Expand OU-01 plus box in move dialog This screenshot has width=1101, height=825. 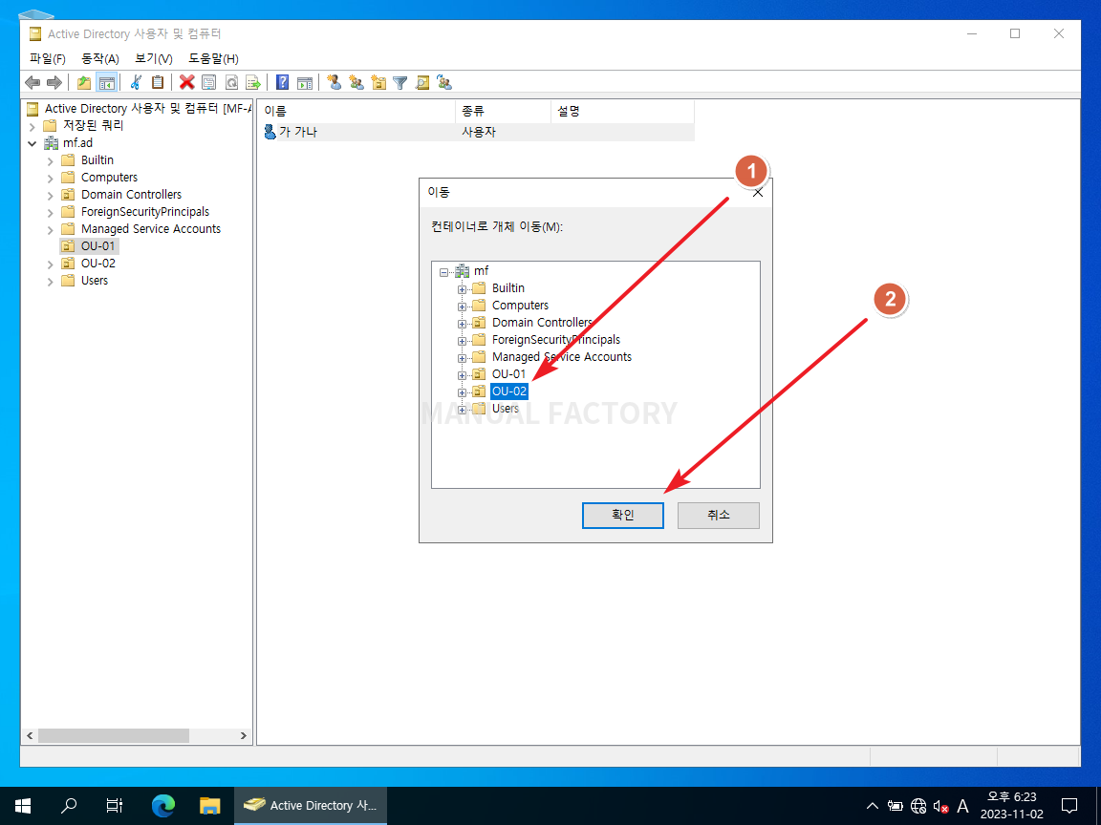click(462, 375)
